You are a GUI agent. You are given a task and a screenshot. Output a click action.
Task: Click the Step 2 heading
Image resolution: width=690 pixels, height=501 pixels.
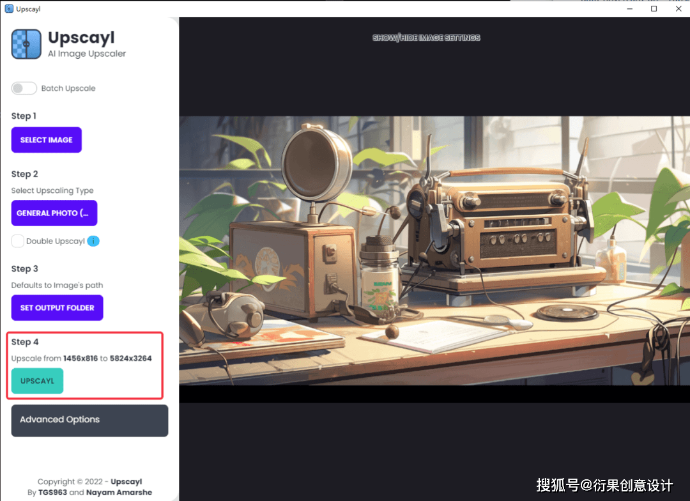point(25,174)
